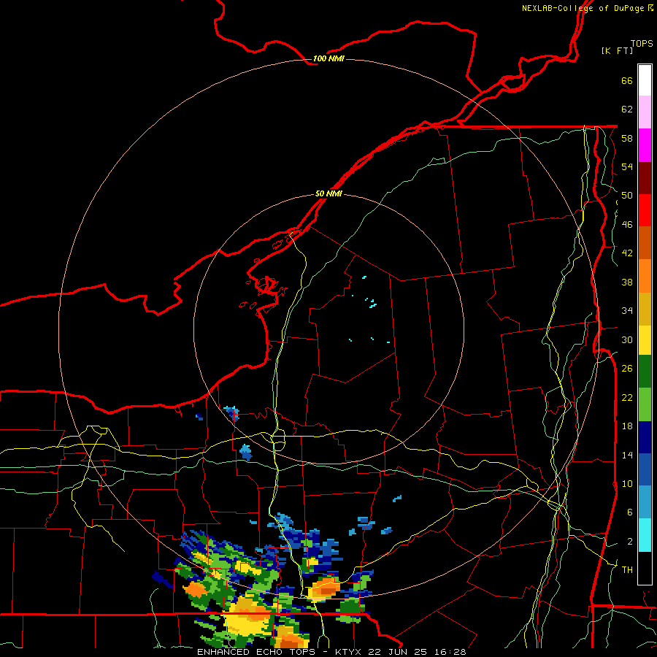Image resolution: width=657 pixels, height=657 pixels.
Task: Click the "[K FT]" units label
Action: pos(617,50)
